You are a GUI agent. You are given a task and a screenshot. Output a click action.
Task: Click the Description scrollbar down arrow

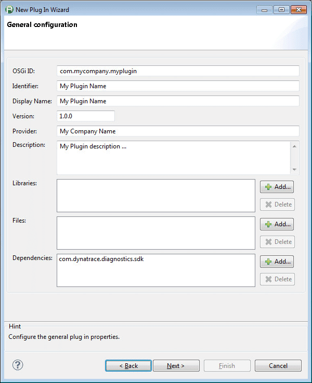[294, 169]
